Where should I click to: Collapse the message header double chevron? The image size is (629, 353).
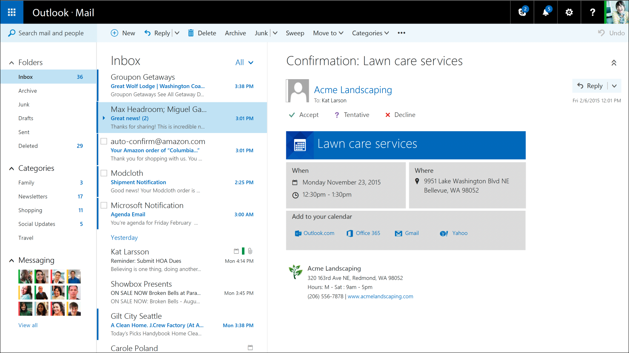614,63
